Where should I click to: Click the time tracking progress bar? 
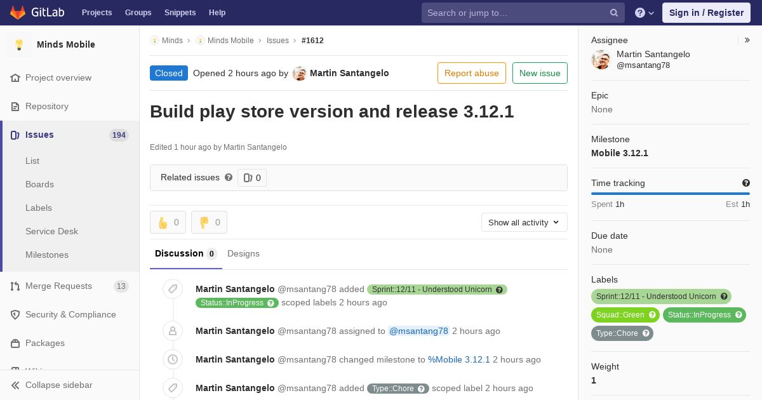click(671, 194)
